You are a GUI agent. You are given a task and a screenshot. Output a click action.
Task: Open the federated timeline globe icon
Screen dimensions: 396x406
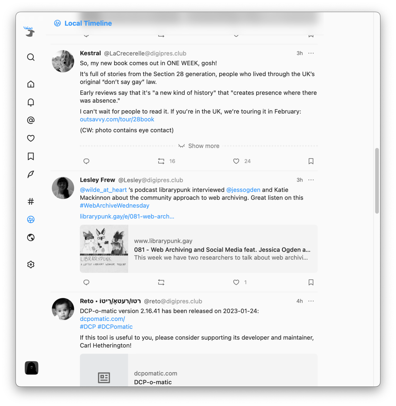(x=31, y=237)
